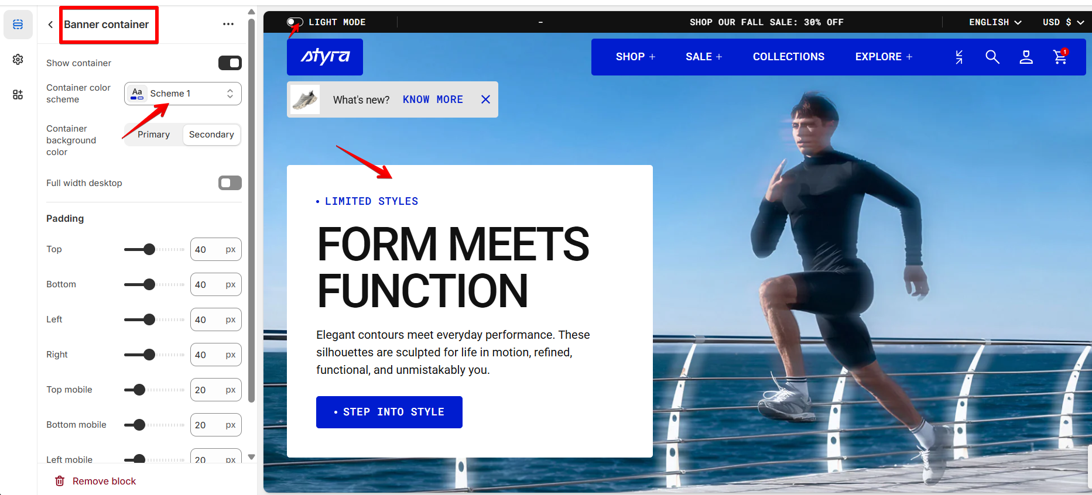Adjust the Top padding slider

point(154,249)
